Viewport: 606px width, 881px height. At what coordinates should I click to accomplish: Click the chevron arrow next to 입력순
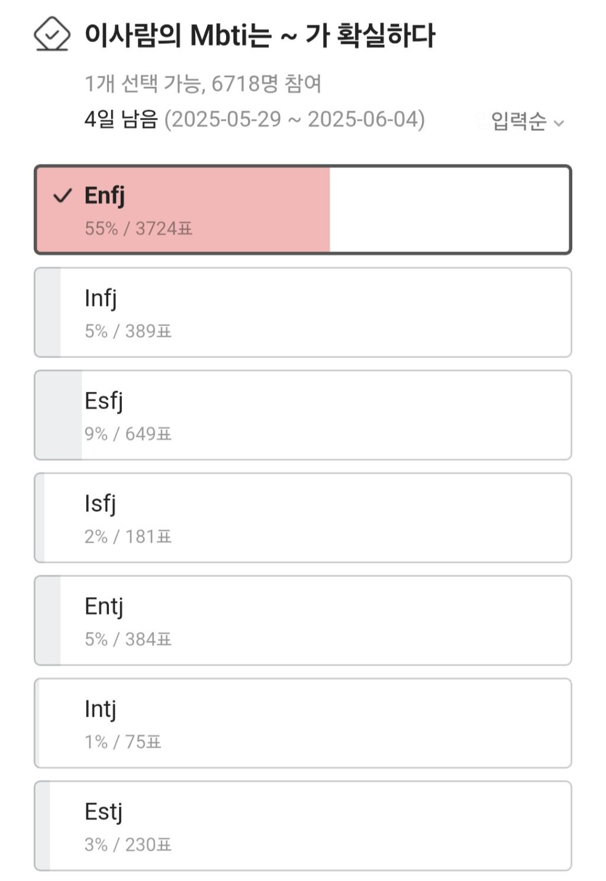(559, 123)
